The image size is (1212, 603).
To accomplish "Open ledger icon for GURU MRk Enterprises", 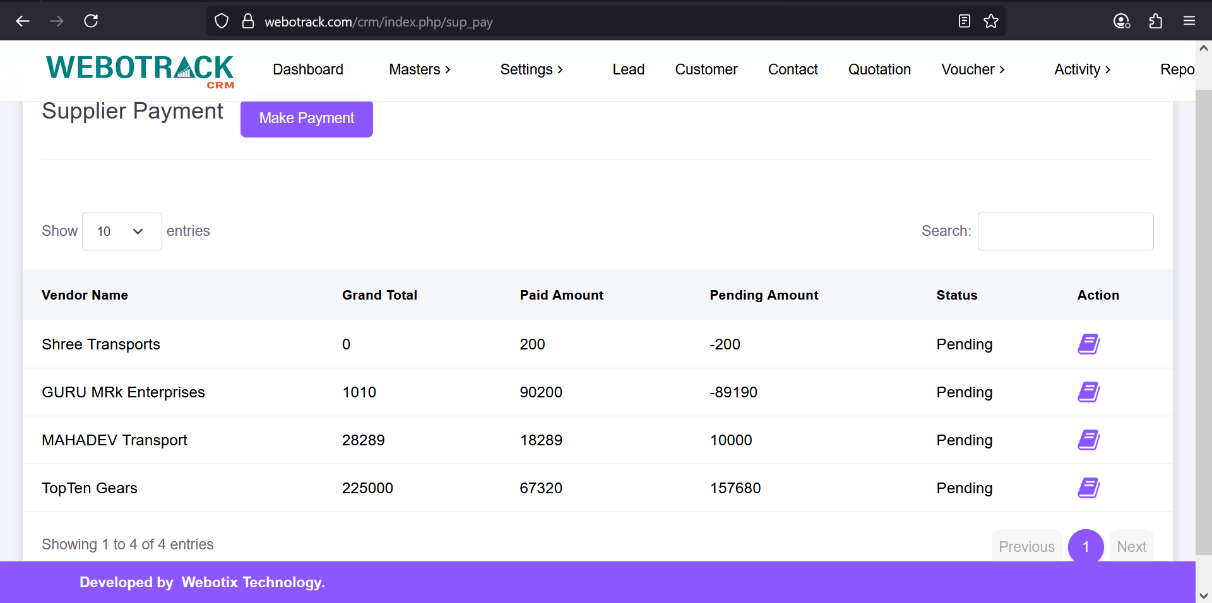I will 1088,392.
